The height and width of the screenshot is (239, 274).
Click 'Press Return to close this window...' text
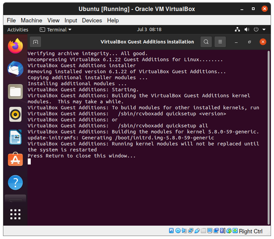click(x=82, y=156)
